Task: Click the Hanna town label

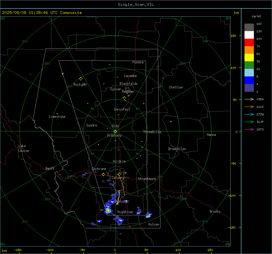Action: (211, 135)
